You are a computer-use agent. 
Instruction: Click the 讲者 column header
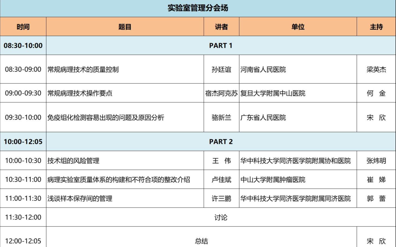(x=221, y=26)
